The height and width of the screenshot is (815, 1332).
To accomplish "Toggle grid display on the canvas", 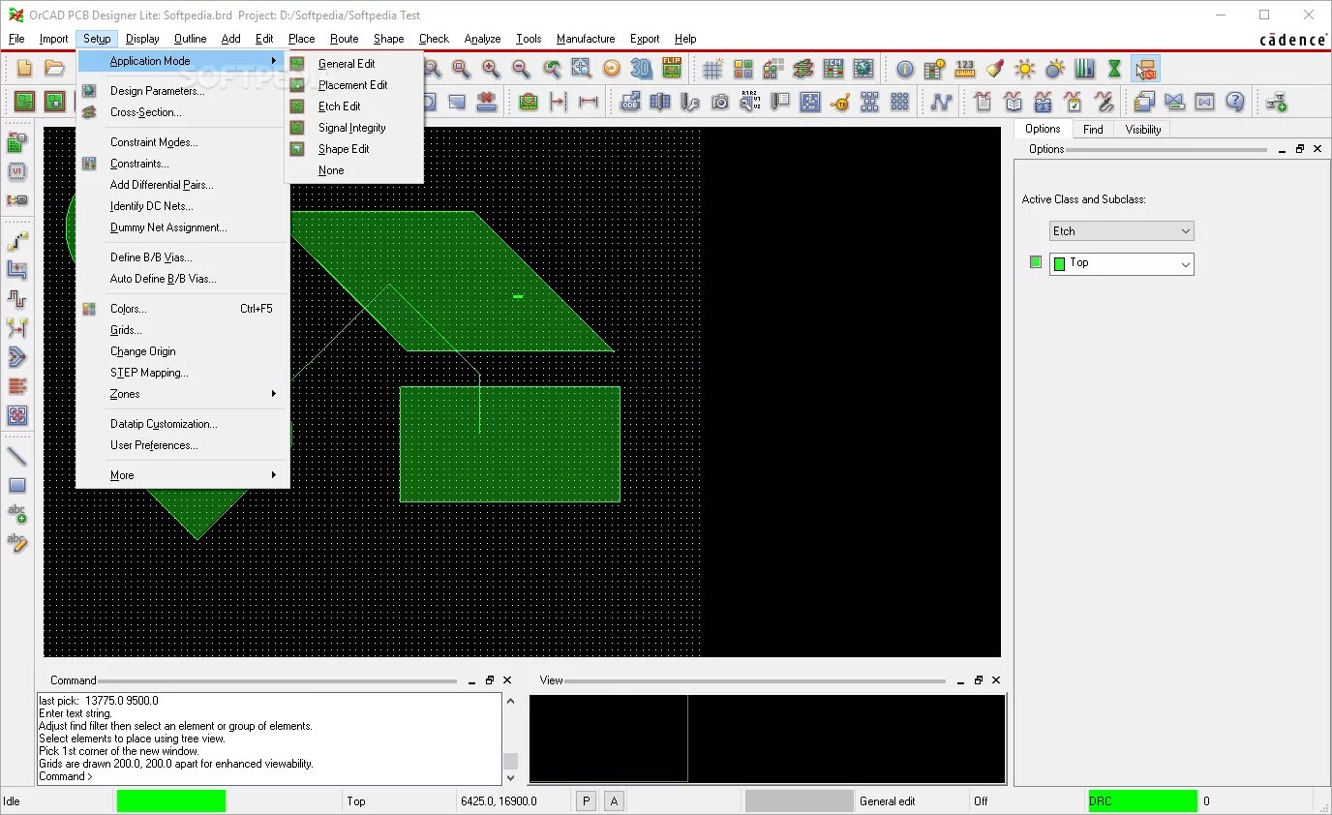I will [x=712, y=68].
